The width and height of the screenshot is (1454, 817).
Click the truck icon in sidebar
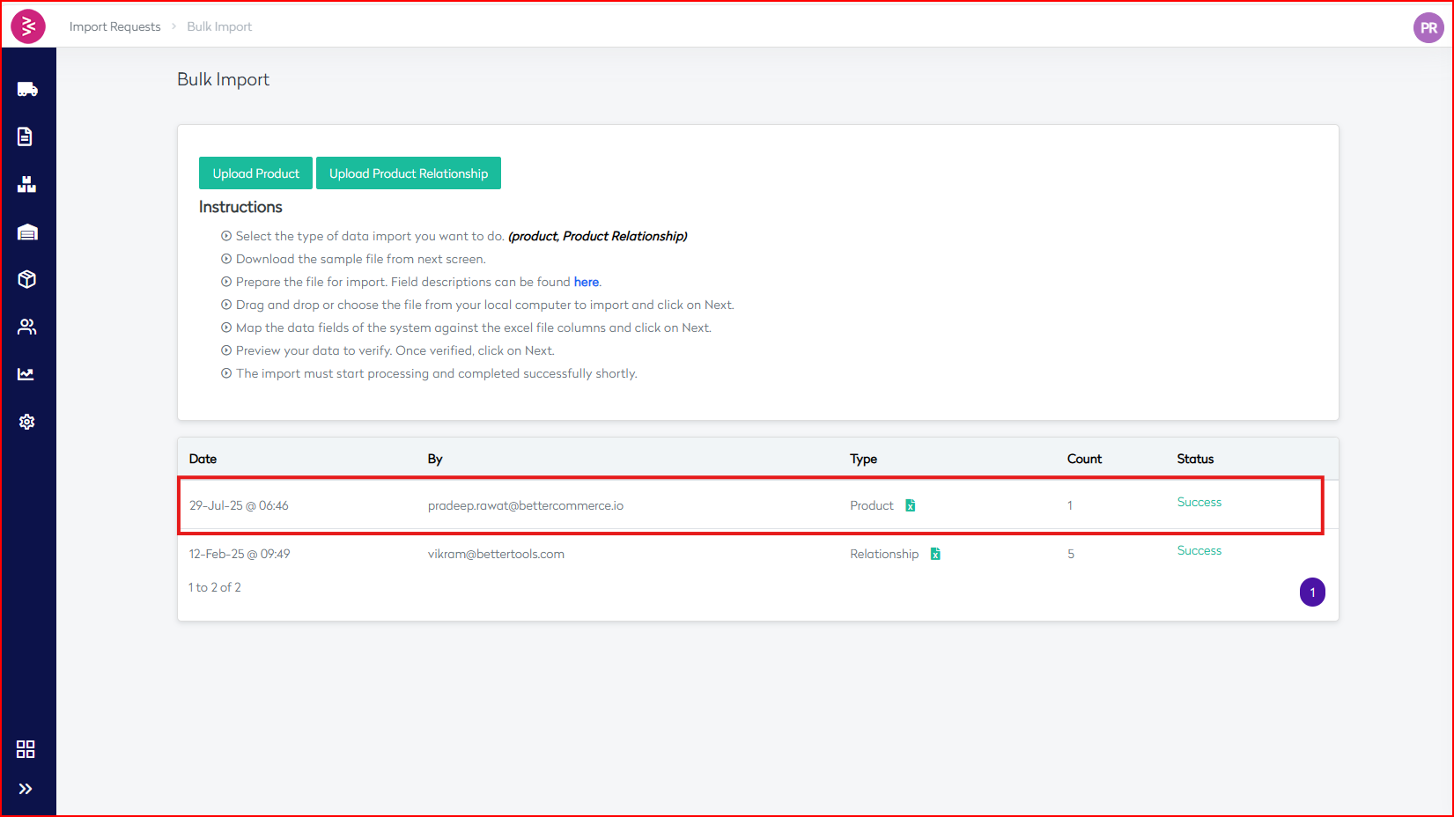(x=27, y=89)
